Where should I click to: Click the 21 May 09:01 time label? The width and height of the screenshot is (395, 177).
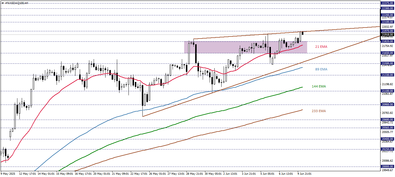pyautogui.click(x=120, y=174)
